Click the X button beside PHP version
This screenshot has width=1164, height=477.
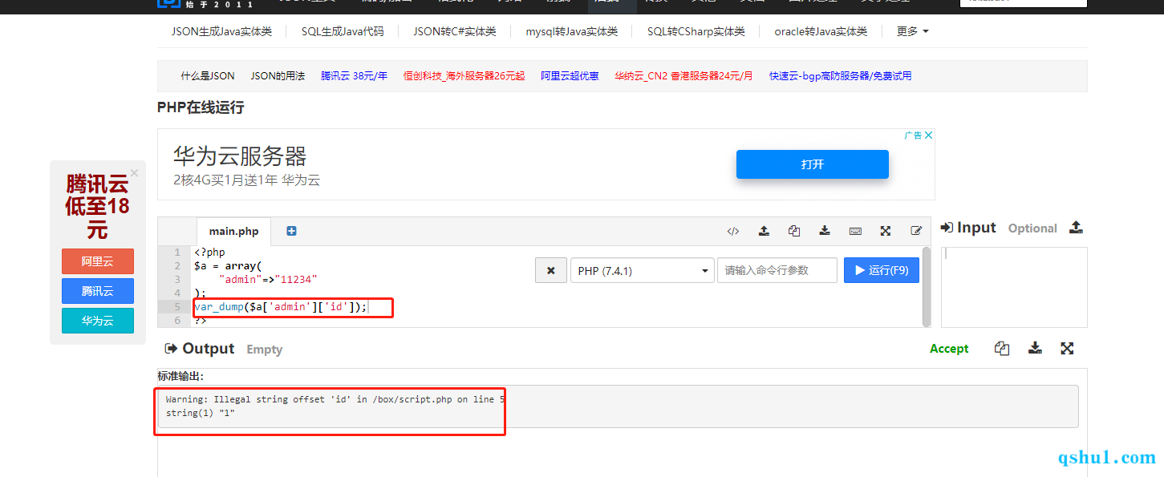click(x=551, y=270)
